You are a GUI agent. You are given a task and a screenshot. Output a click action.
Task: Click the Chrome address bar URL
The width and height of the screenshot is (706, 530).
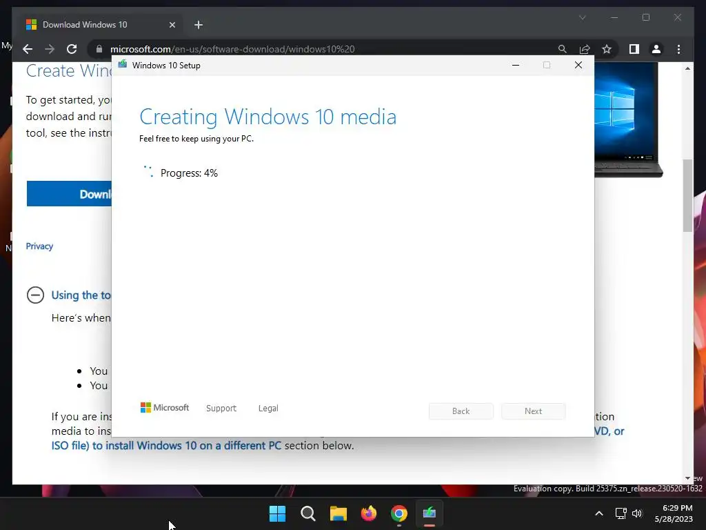(232, 49)
